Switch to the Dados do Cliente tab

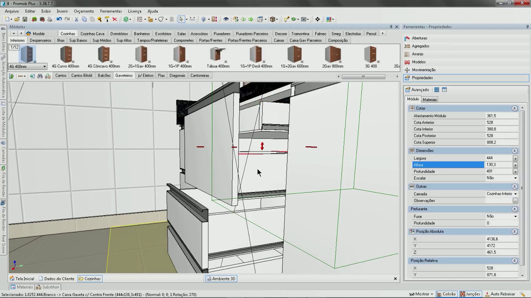point(56,279)
